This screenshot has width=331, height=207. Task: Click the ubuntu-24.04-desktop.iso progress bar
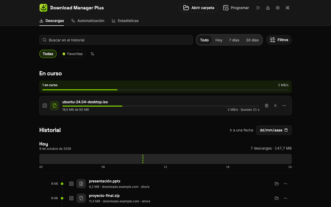click(161, 106)
